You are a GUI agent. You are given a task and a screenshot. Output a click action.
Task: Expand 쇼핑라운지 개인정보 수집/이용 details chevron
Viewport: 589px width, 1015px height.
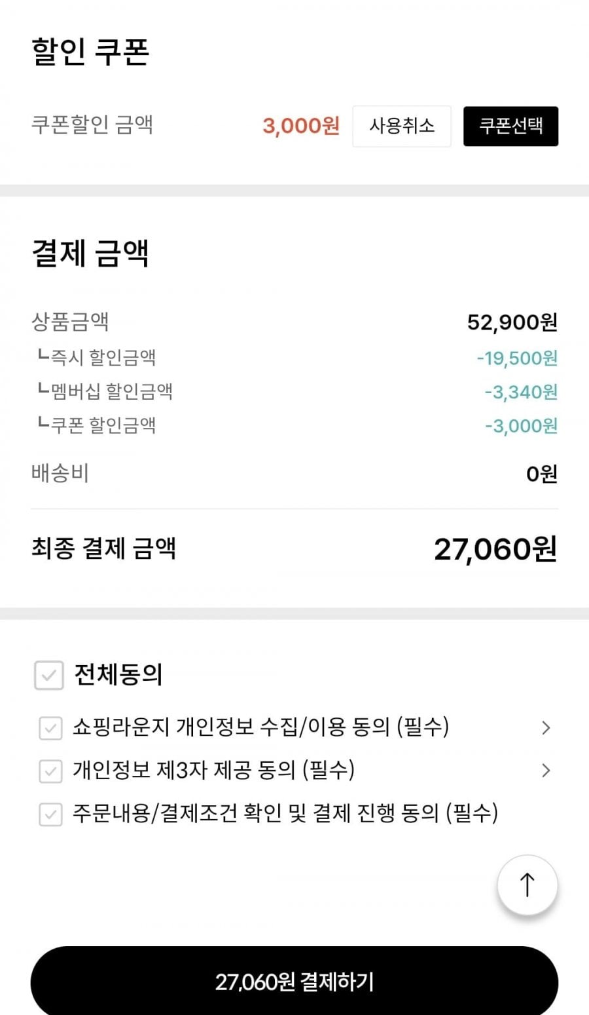tap(546, 727)
